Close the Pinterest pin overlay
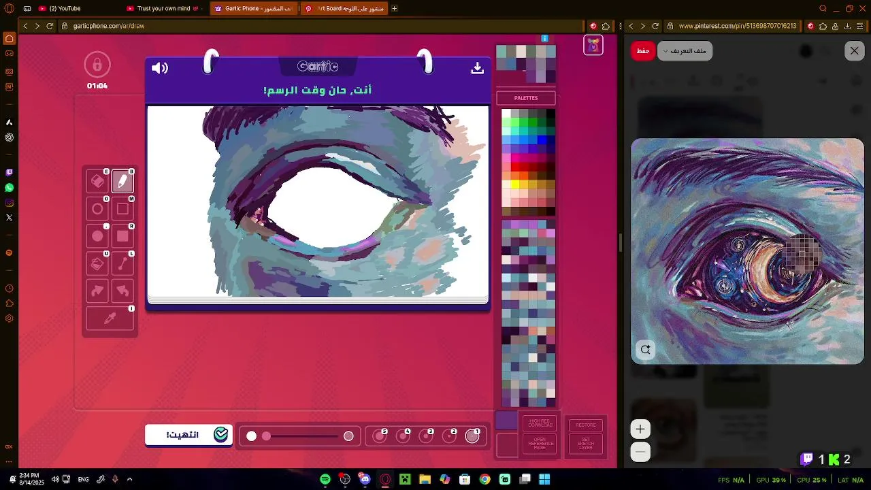The height and width of the screenshot is (490, 871). tap(855, 51)
